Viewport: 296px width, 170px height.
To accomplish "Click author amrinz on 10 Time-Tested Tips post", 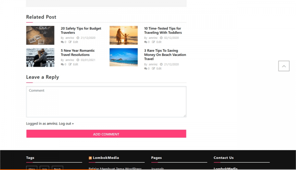I will pos(153,38).
